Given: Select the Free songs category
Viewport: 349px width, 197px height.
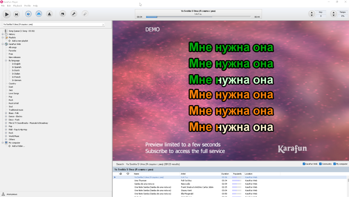Looking at the screenshot, I should 11,54.
